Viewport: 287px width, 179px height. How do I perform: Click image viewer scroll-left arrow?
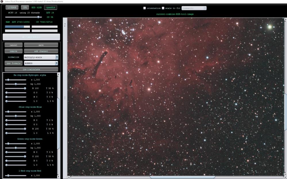click(x=69, y=177)
